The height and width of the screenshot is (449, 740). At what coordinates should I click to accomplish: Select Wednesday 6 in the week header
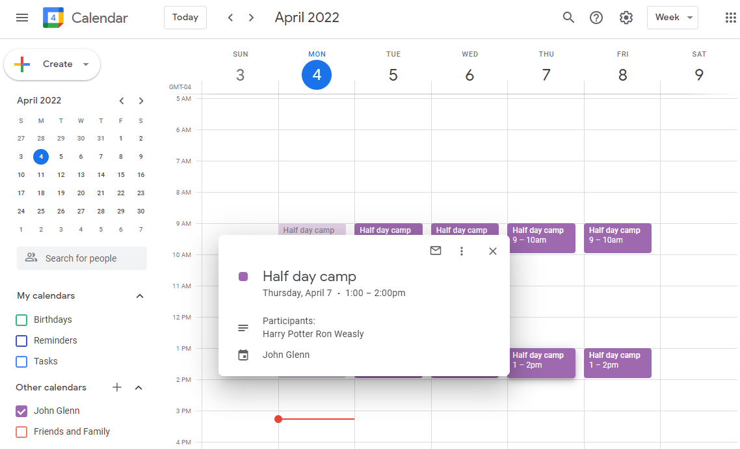(469, 75)
